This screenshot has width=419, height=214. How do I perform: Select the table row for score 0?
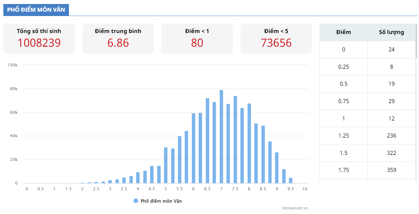(367, 49)
